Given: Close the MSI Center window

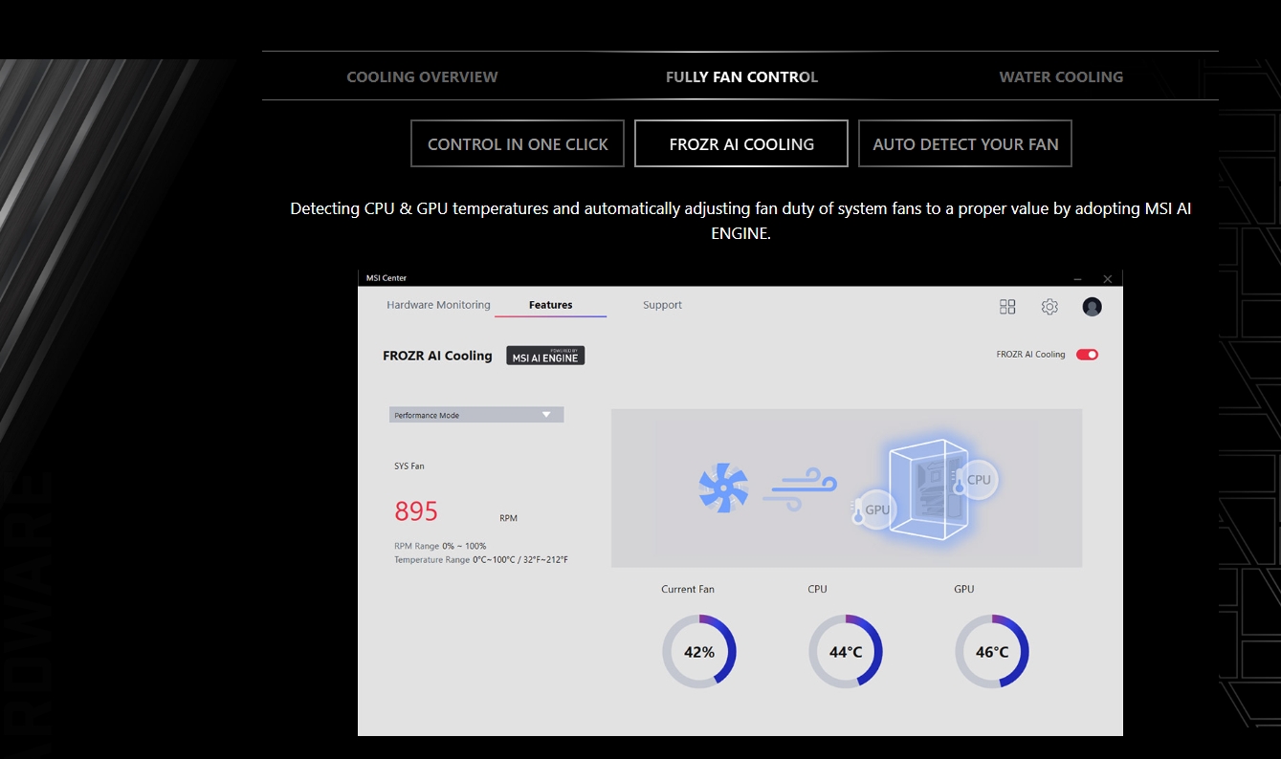Looking at the screenshot, I should click(1108, 278).
